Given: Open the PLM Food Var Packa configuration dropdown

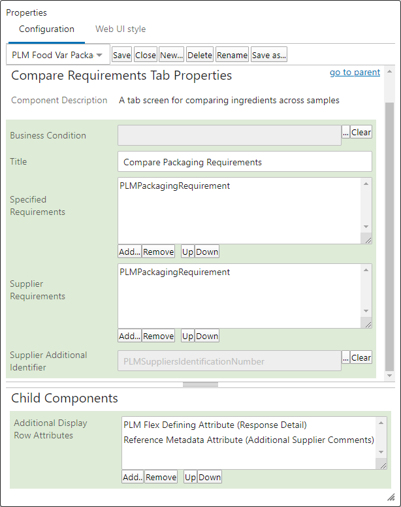Looking at the screenshot, I should pyautogui.click(x=58, y=55).
